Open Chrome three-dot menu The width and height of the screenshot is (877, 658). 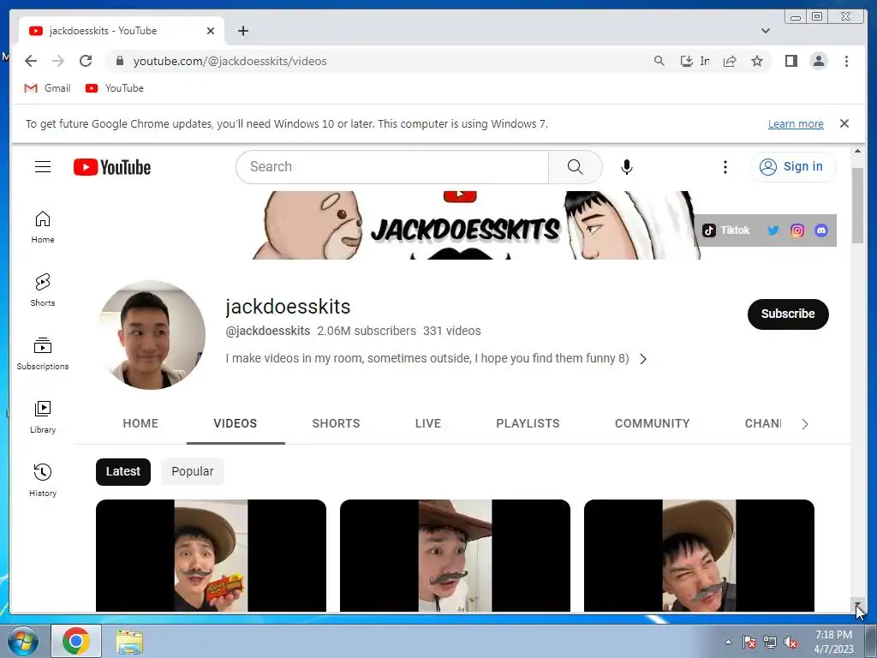(846, 61)
